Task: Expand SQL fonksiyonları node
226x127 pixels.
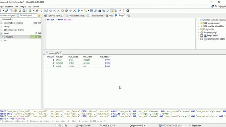Action: pyautogui.click(x=198, y=23)
